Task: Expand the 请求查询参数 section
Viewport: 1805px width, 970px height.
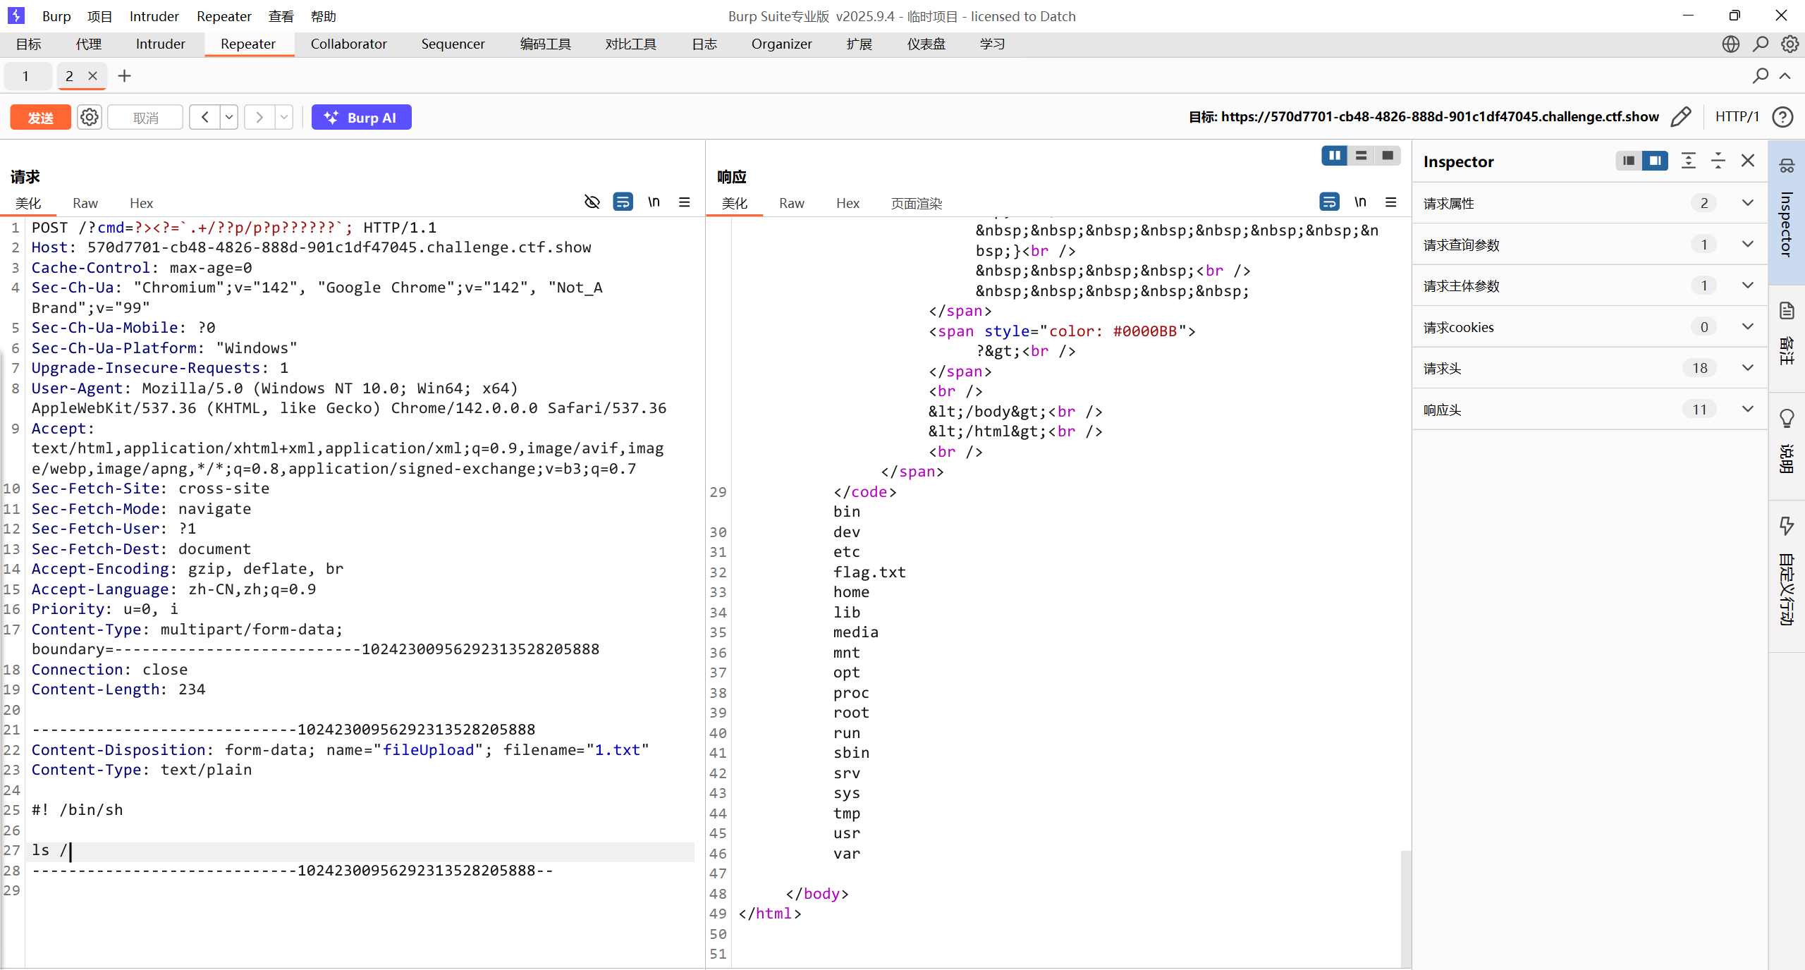Action: tap(1748, 245)
